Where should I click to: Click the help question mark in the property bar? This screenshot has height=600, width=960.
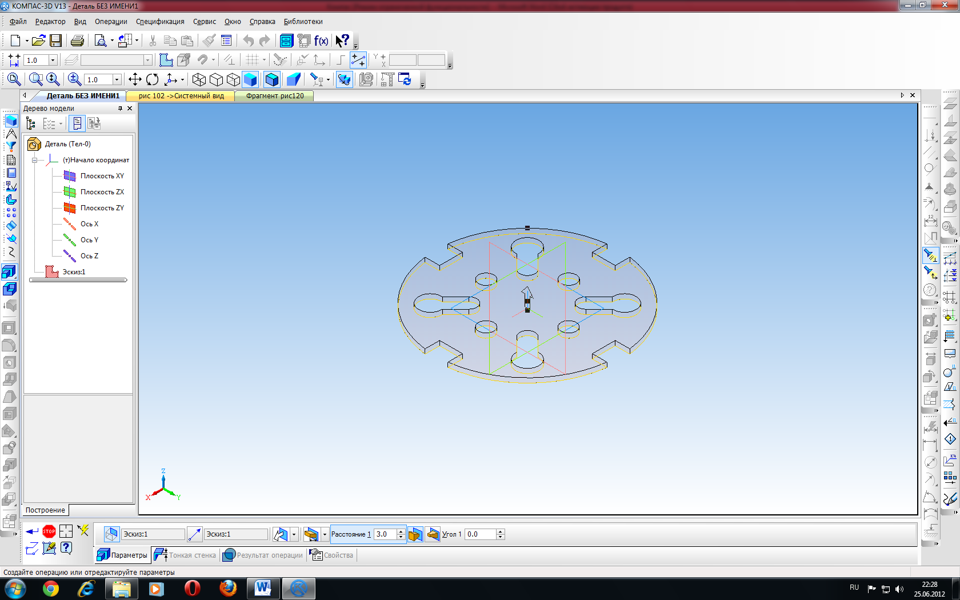pos(66,548)
